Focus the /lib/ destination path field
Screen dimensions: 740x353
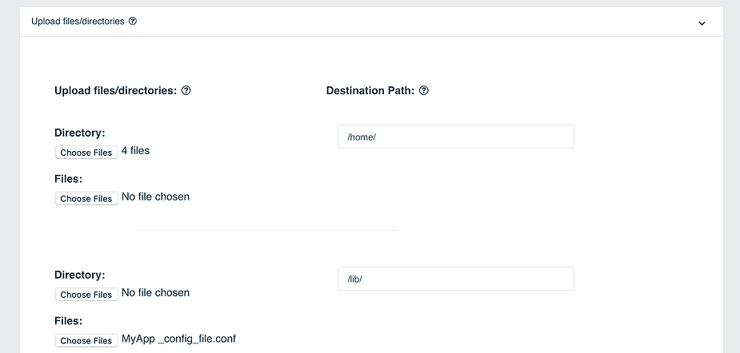[x=456, y=279]
